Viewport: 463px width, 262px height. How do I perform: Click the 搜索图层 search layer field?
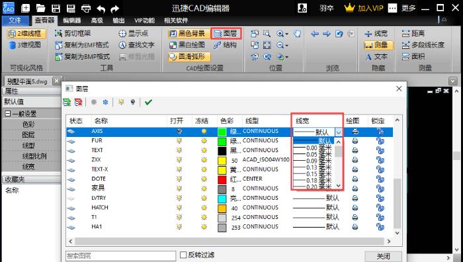coord(121,256)
